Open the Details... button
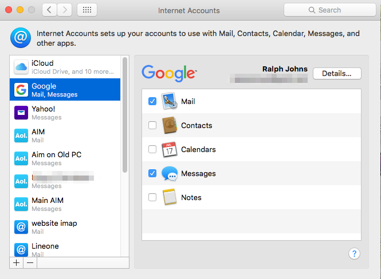 [337, 73]
